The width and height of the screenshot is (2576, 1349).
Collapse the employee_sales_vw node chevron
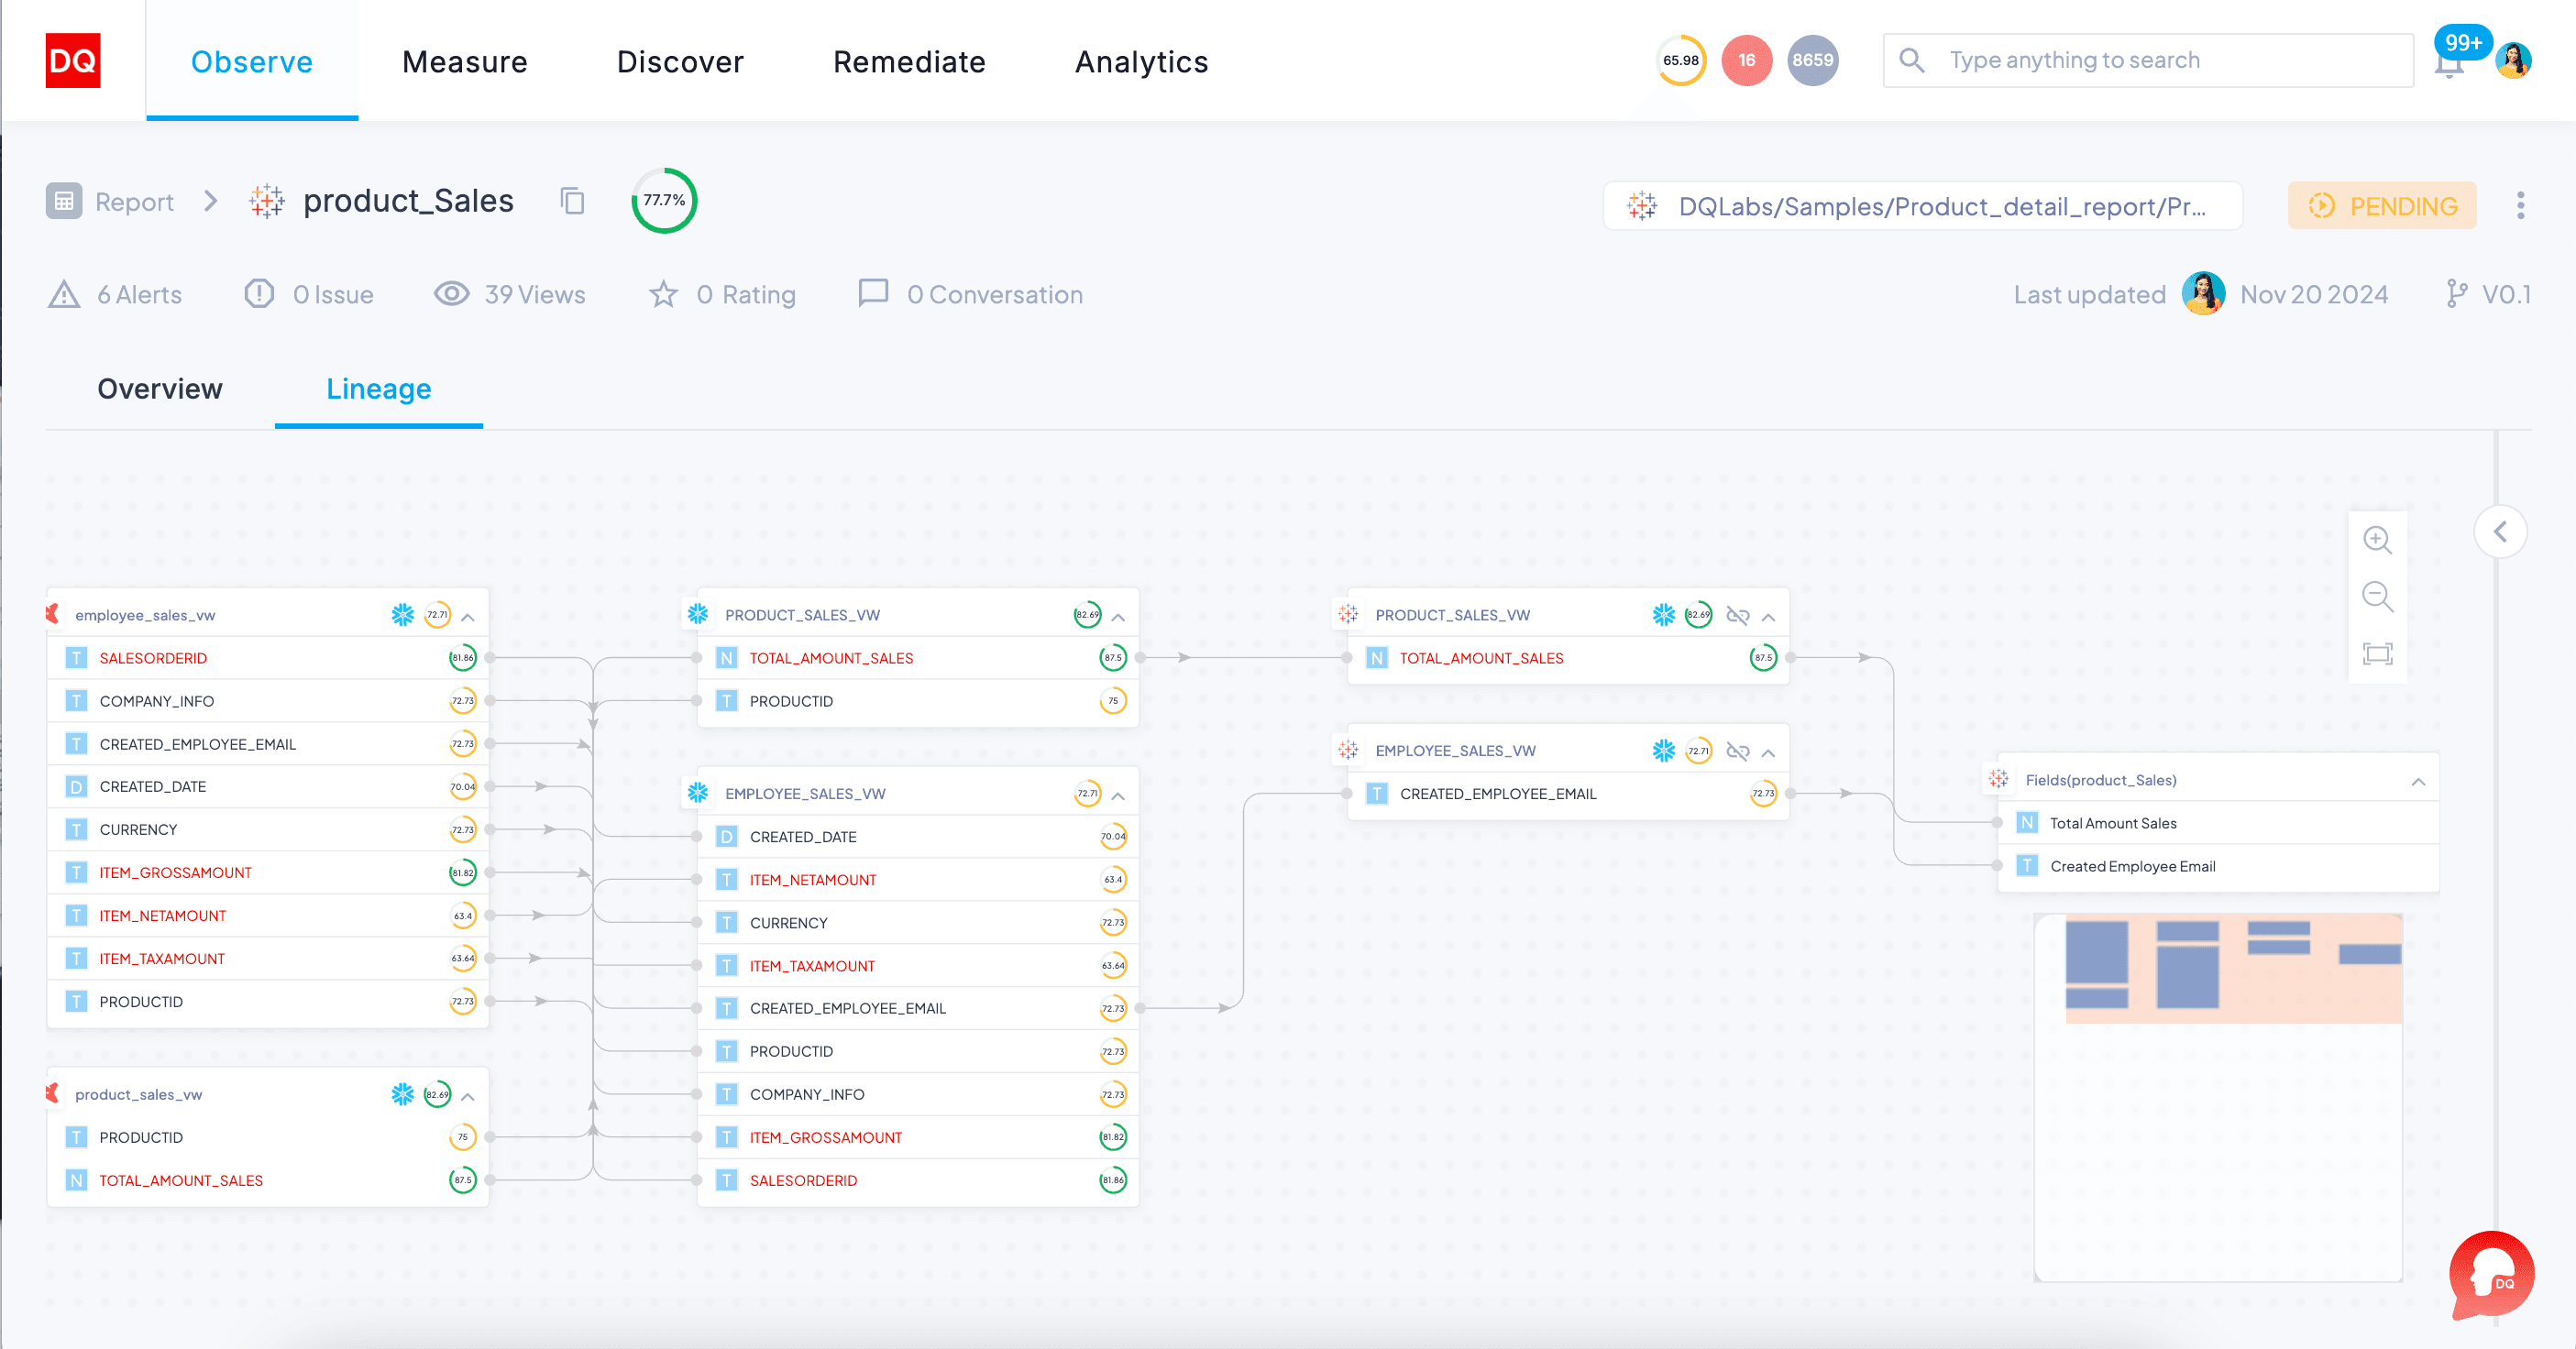tap(469, 615)
